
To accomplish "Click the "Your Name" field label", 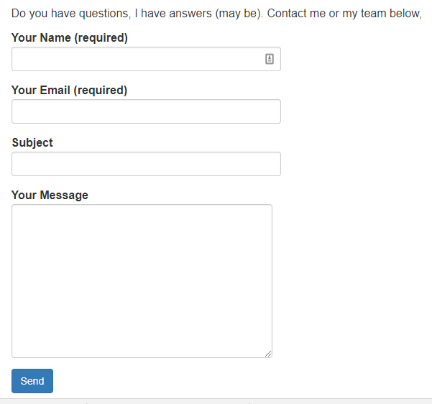I will point(42,38).
